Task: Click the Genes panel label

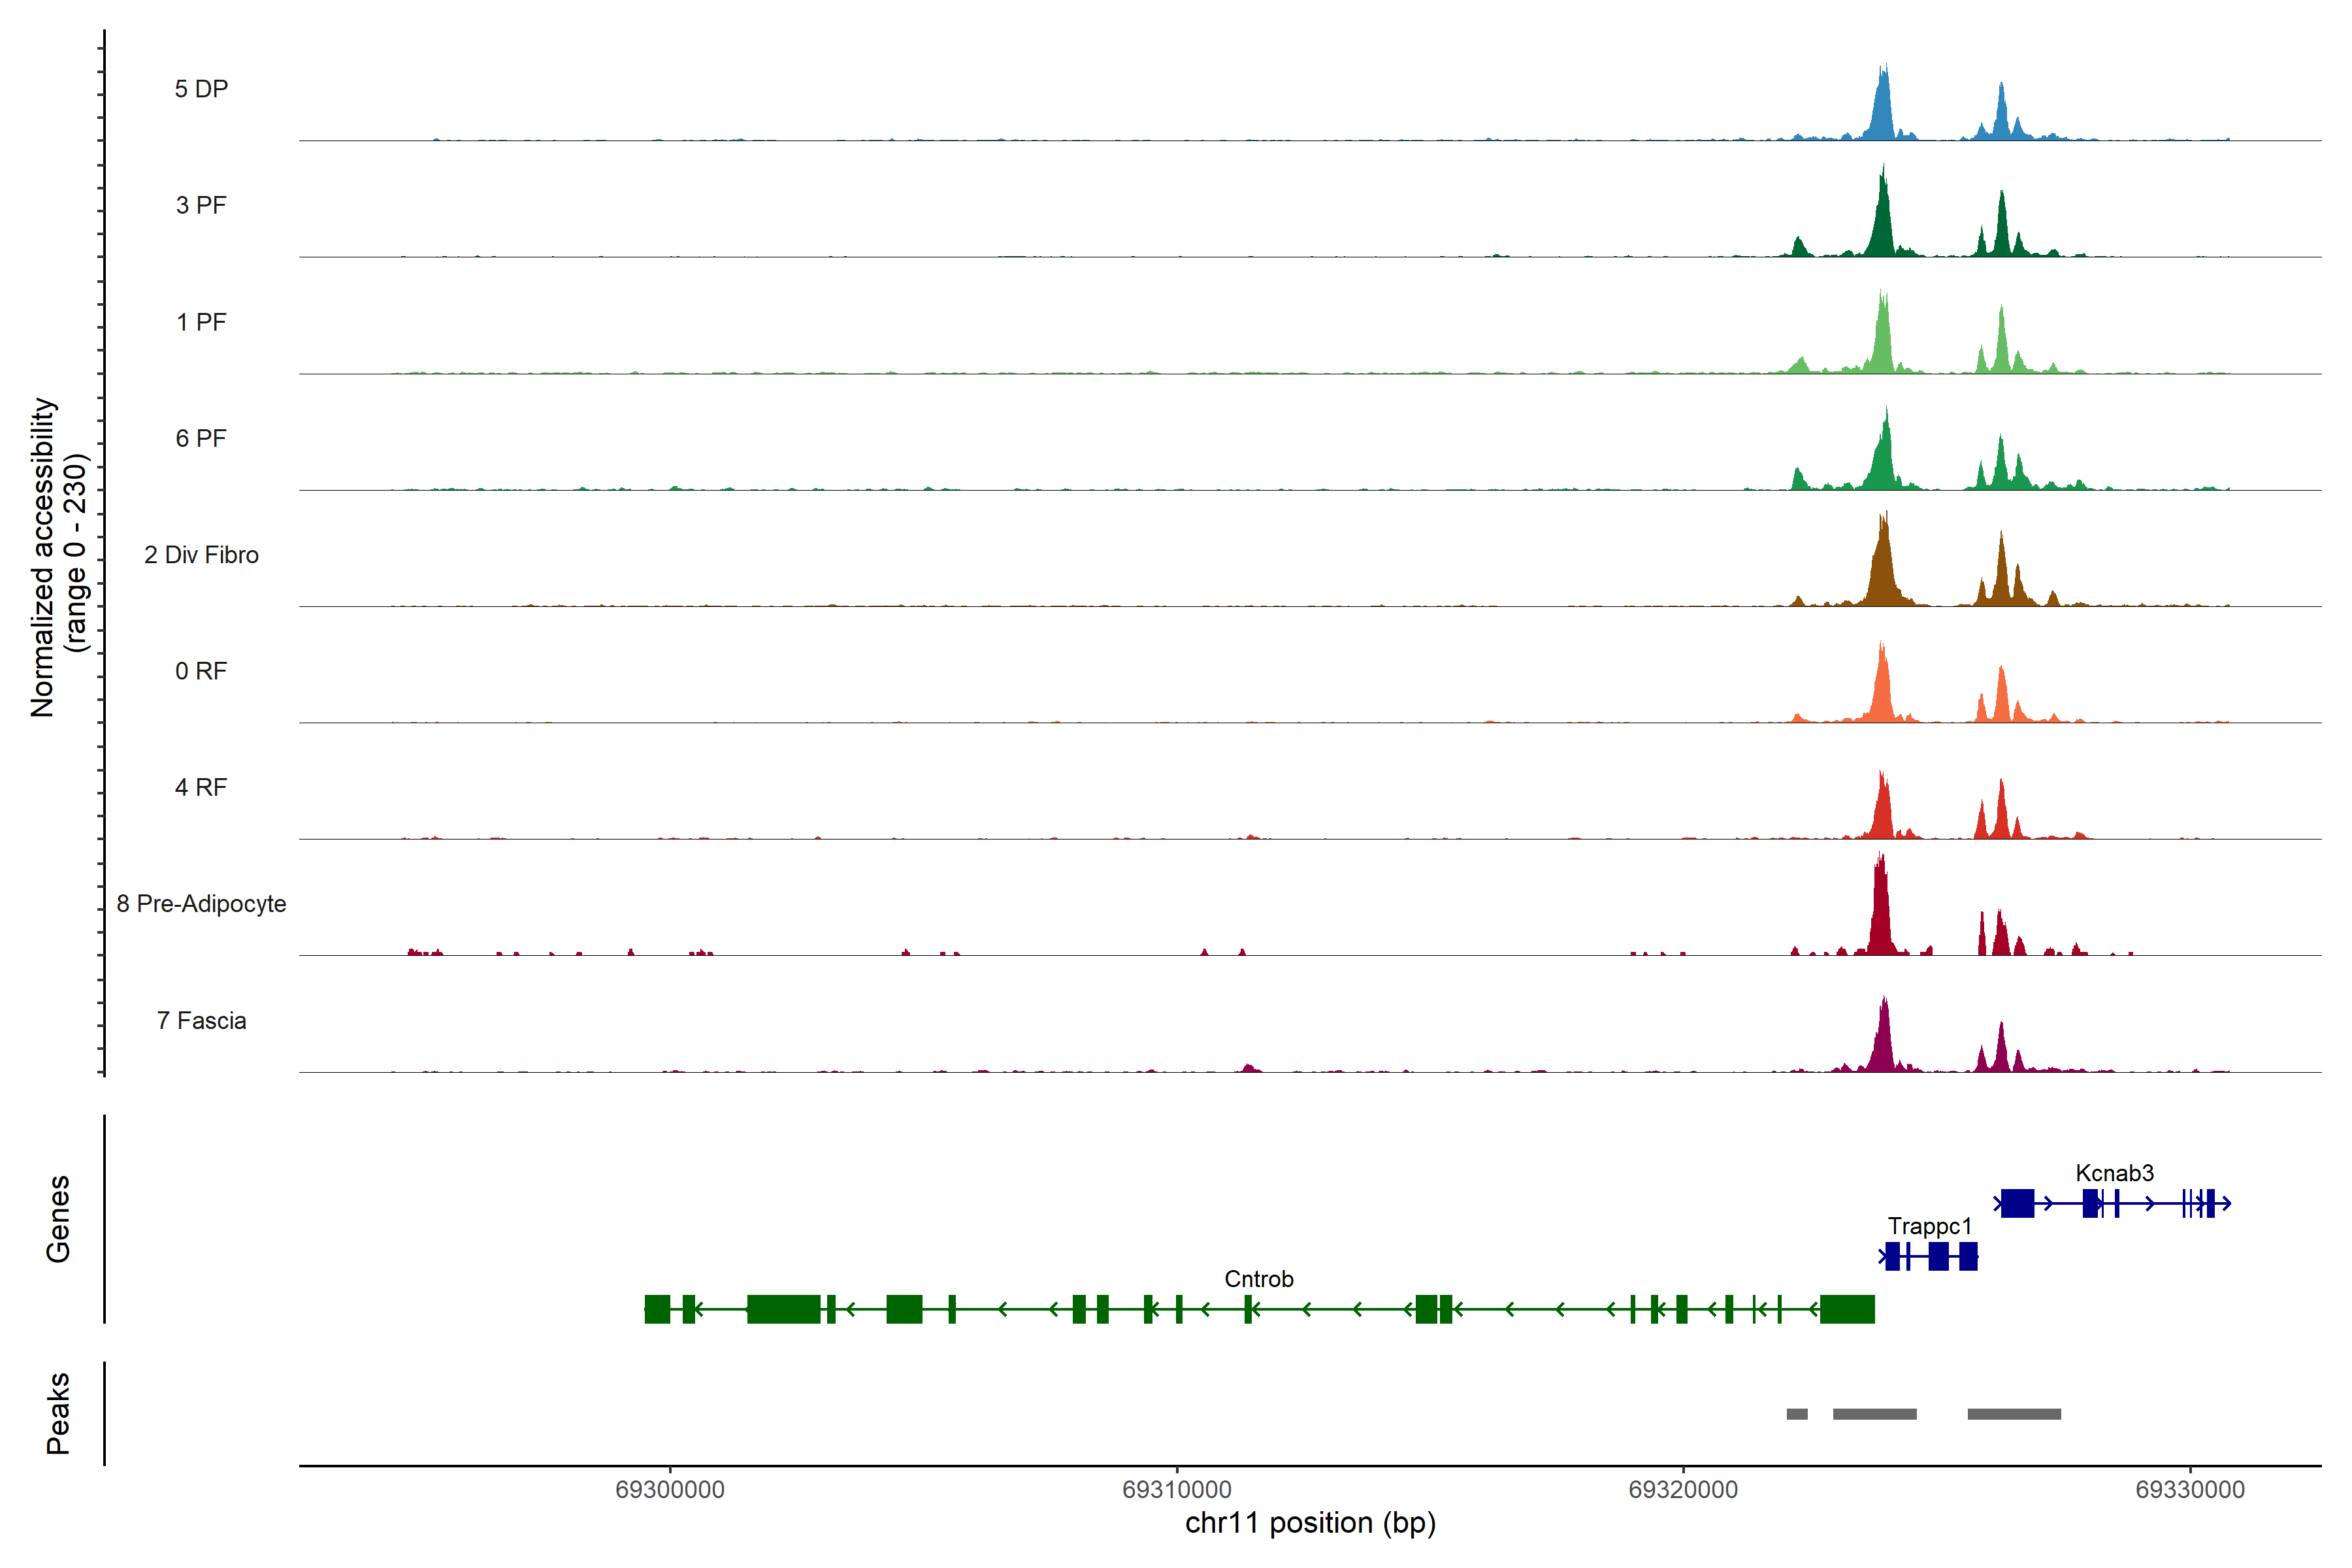Action: pyautogui.click(x=58, y=1218)
